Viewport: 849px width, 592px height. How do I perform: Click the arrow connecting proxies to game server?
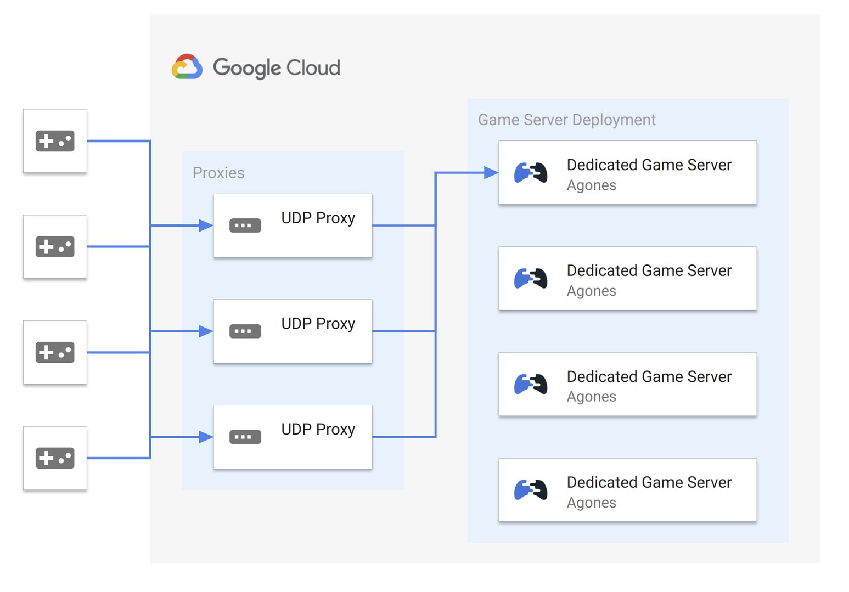click(x=466, y=171)
